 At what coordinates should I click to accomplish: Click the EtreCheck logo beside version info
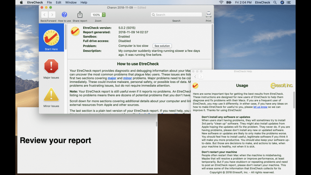pyautogui.click(x=75, y=31)
